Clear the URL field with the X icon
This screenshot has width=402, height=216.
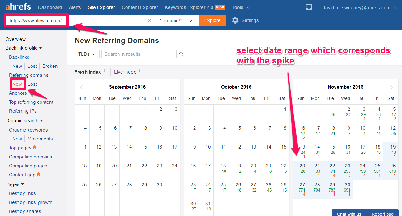click(149, 21)
